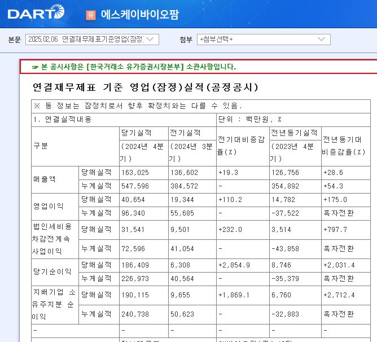The image size is (377, 342).
Task: Click the 당기순이익 row label
Action: pyautogui.click(x=55, y=272)
